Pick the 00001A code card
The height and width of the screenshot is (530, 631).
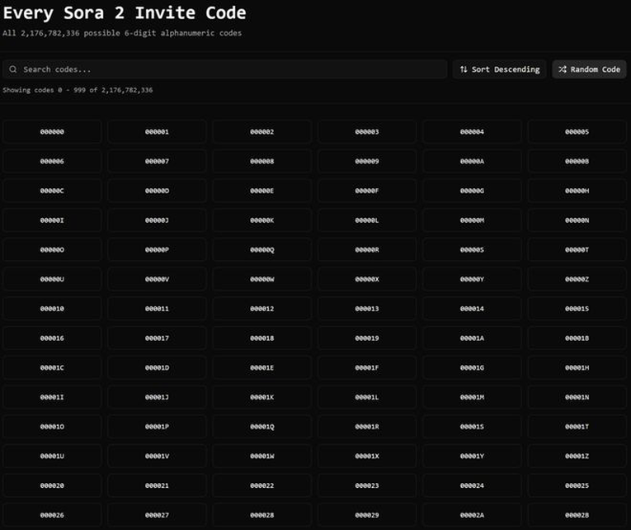point(472,338)
